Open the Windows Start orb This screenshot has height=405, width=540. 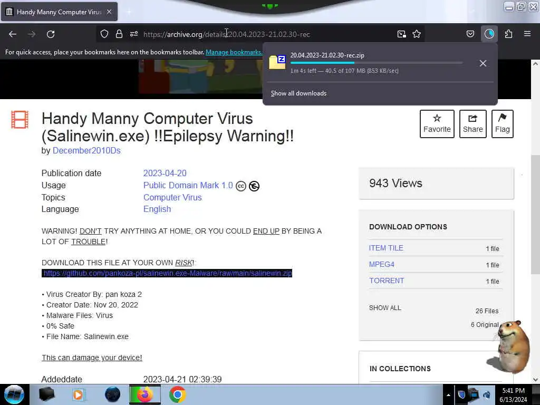pos(14,394)
